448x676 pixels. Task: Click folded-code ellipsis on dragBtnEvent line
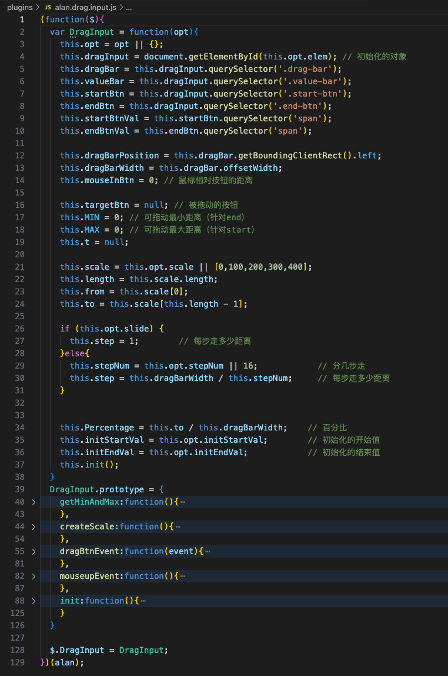[208, 551]
